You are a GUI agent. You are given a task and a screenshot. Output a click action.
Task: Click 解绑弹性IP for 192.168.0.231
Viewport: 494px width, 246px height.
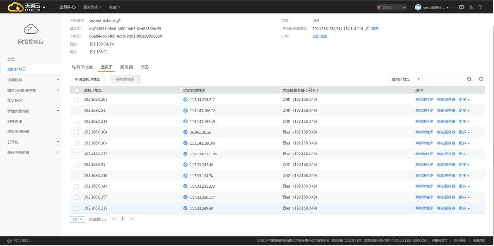pos(424,111)
